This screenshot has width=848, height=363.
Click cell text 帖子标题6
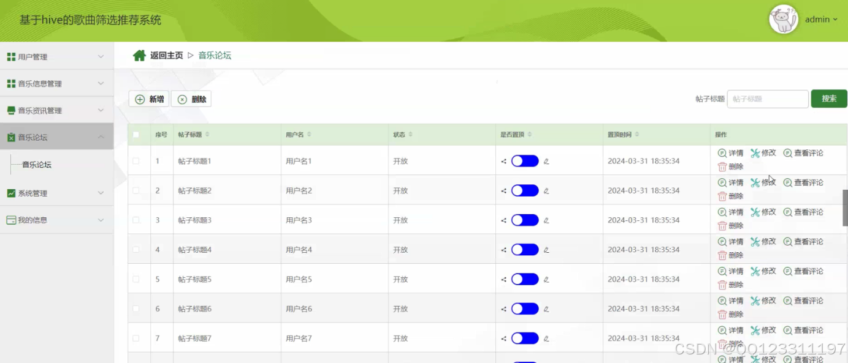195,309
